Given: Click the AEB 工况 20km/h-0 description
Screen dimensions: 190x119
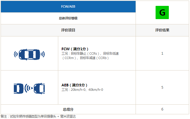Looking at the screenshot, I should 82,90.
